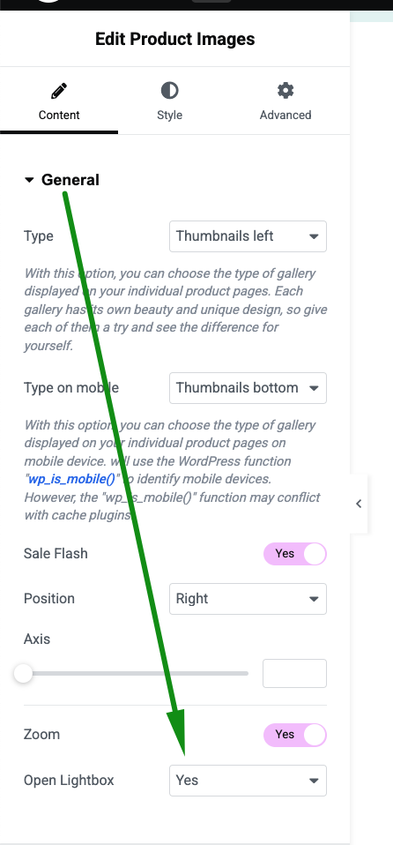Disable the Zoom toggle switch

click(295, 735)
